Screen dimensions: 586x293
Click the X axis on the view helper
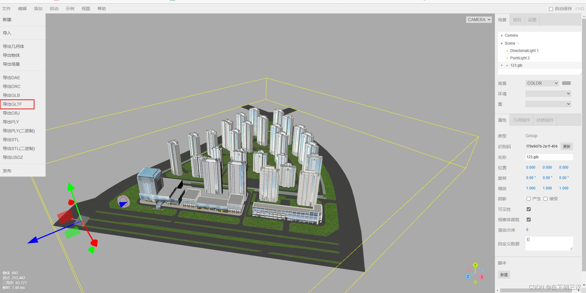click(x=481, y=277)
